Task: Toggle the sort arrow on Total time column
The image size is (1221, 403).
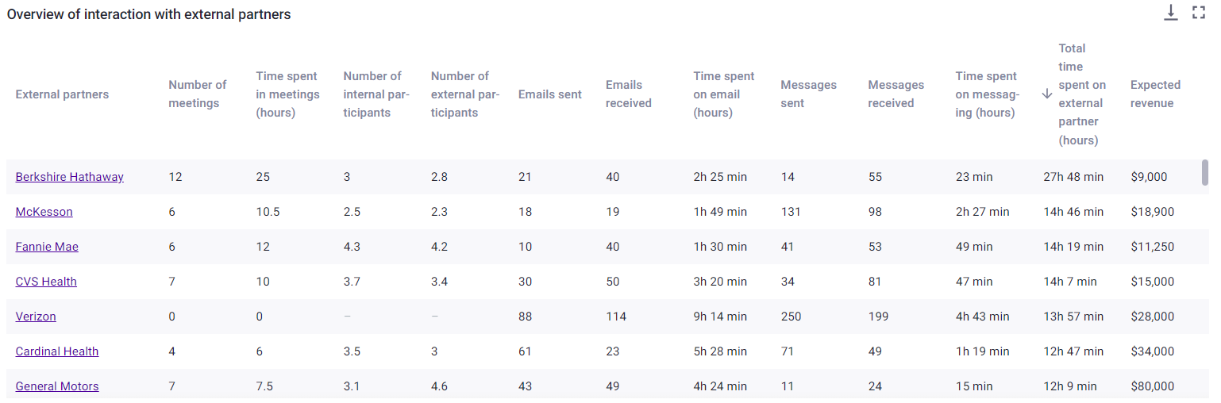Action: click(1047, 94)
